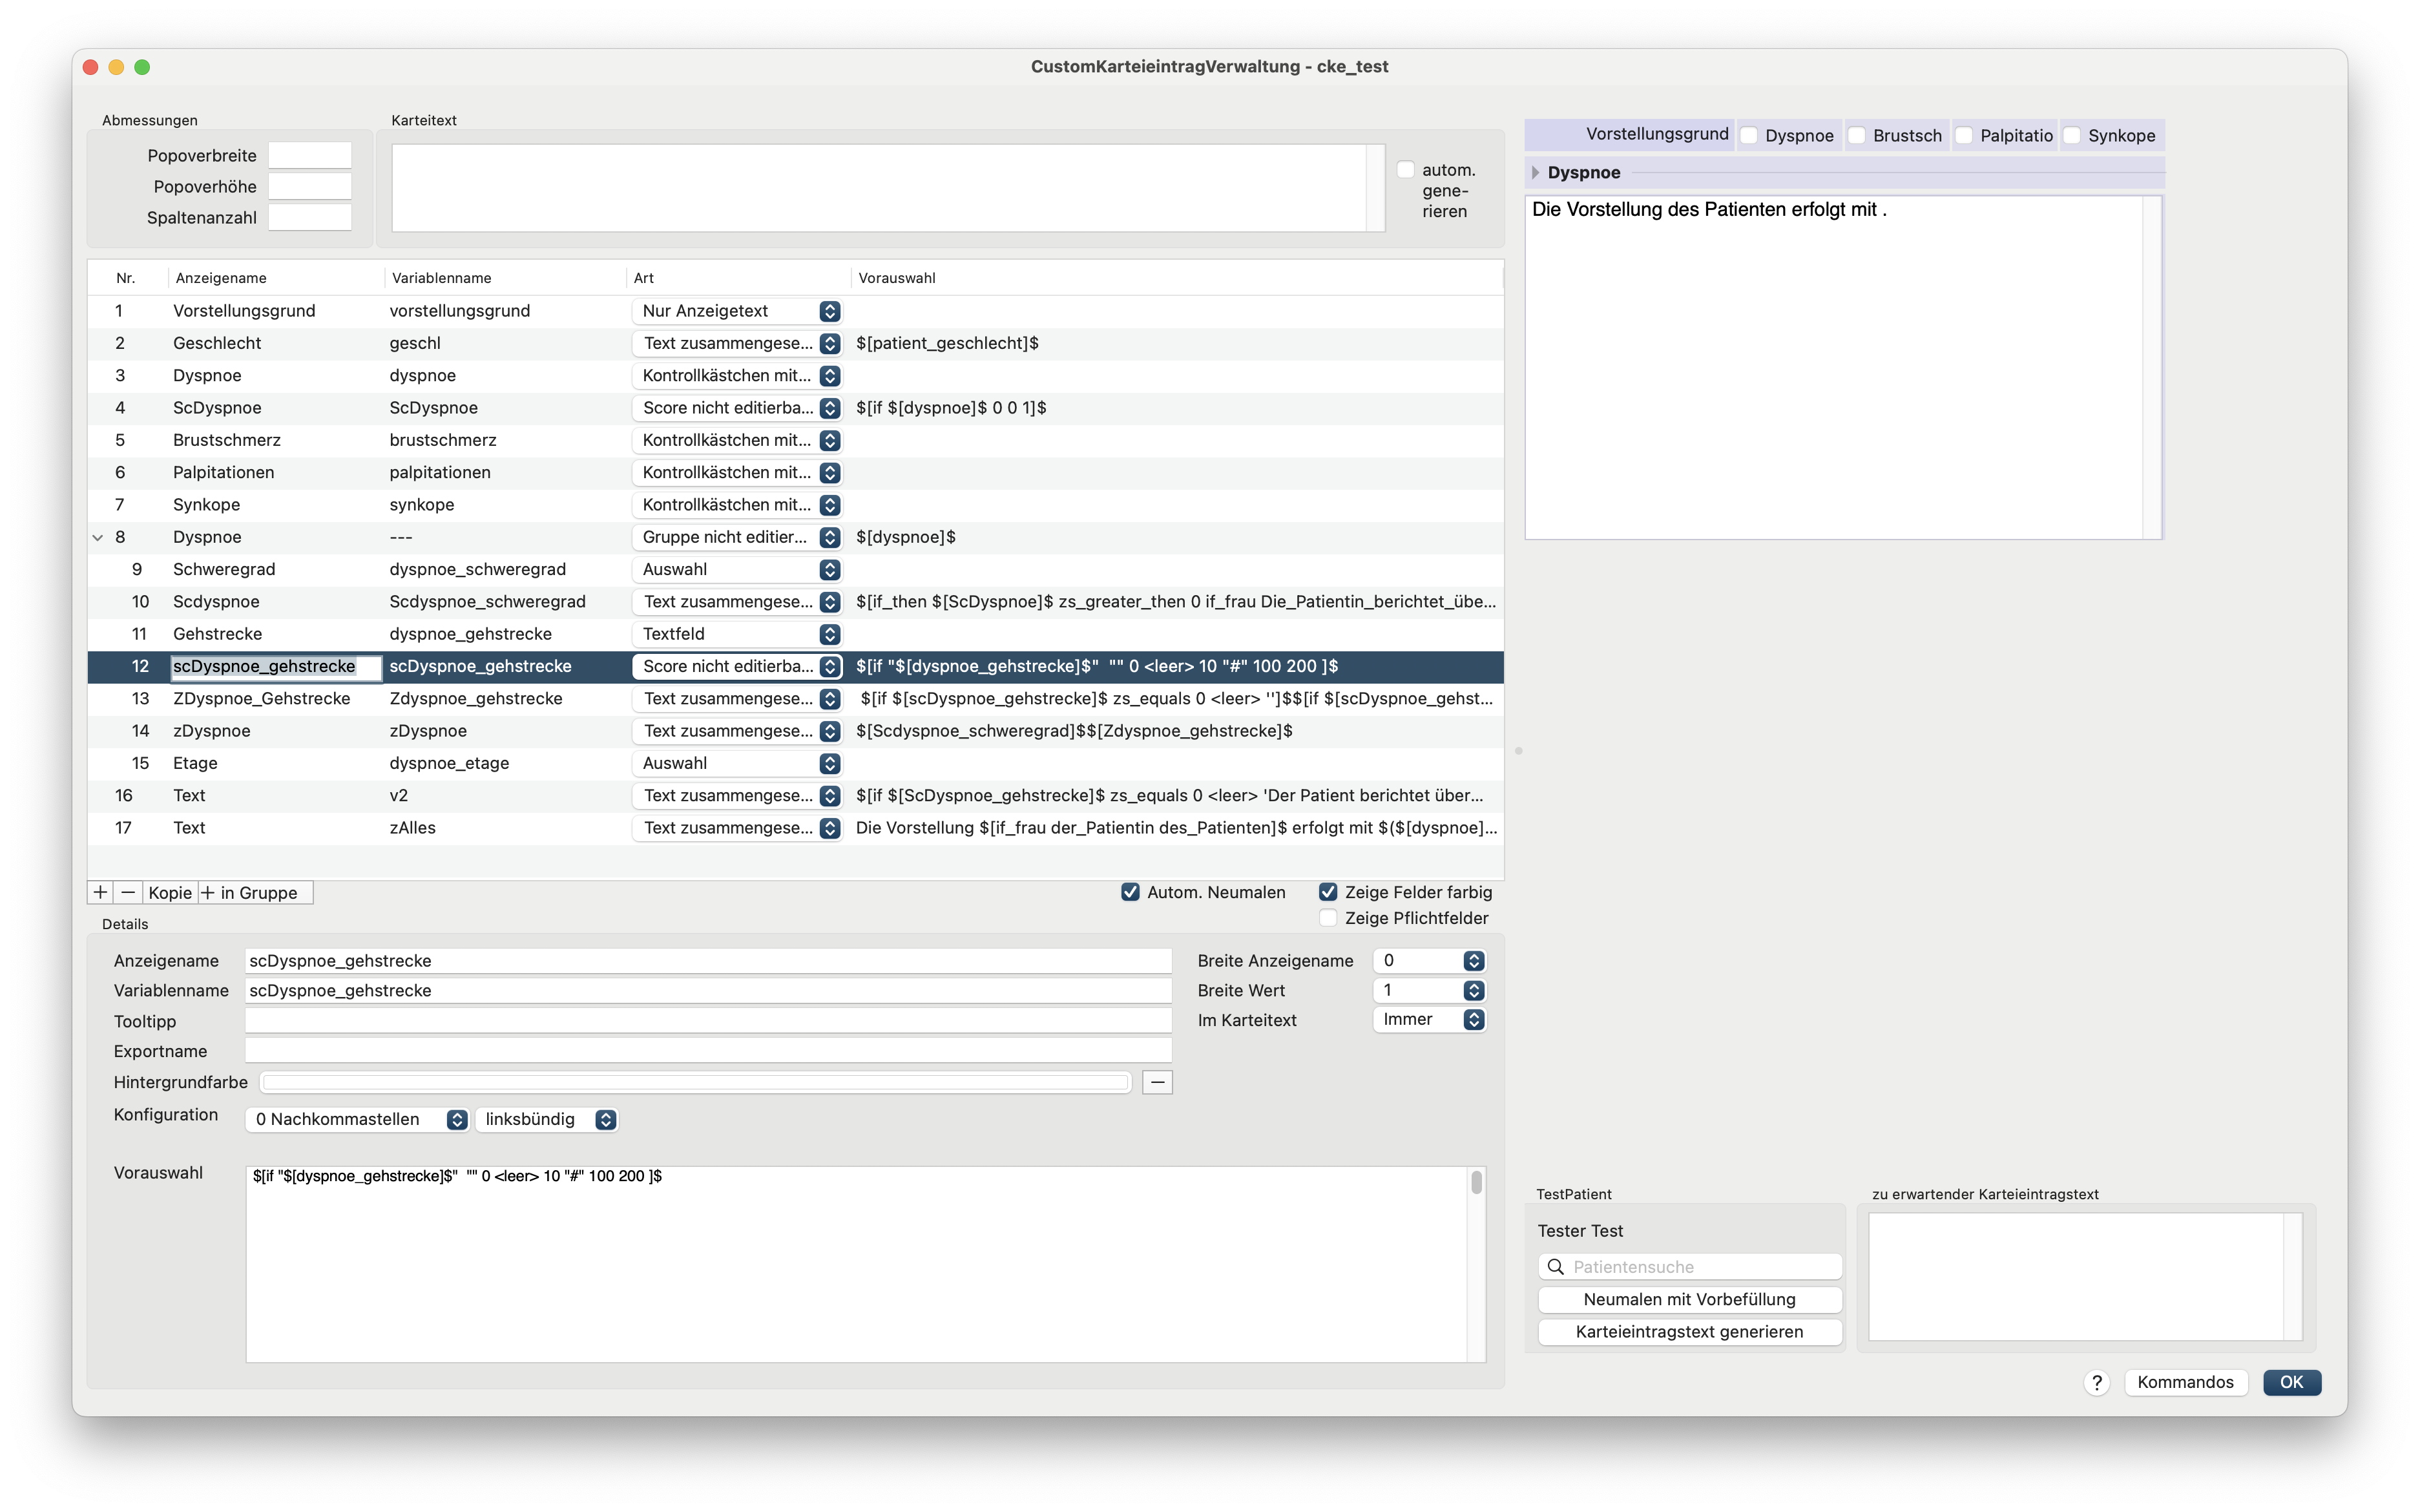The image size is (2420, 1512).
Task: Select row 17 Text zAlles
Action: [x=795, y=828]
